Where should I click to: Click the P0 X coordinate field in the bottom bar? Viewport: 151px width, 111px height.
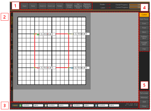pos(27,106)
